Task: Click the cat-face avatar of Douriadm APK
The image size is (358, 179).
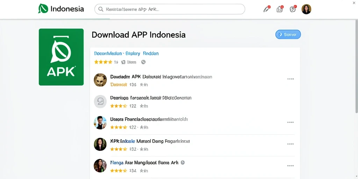Action: 100,80
